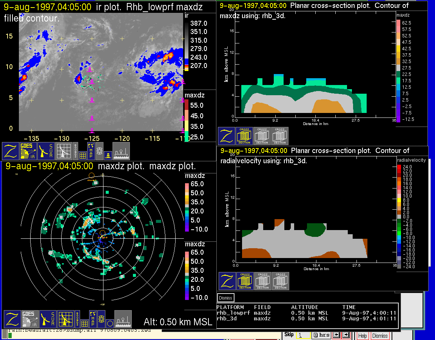Viewport: 435px width, 340px height.
Task: Click the range-ring polar icon in bottom-left toolbar
Action: coord(101,319)
